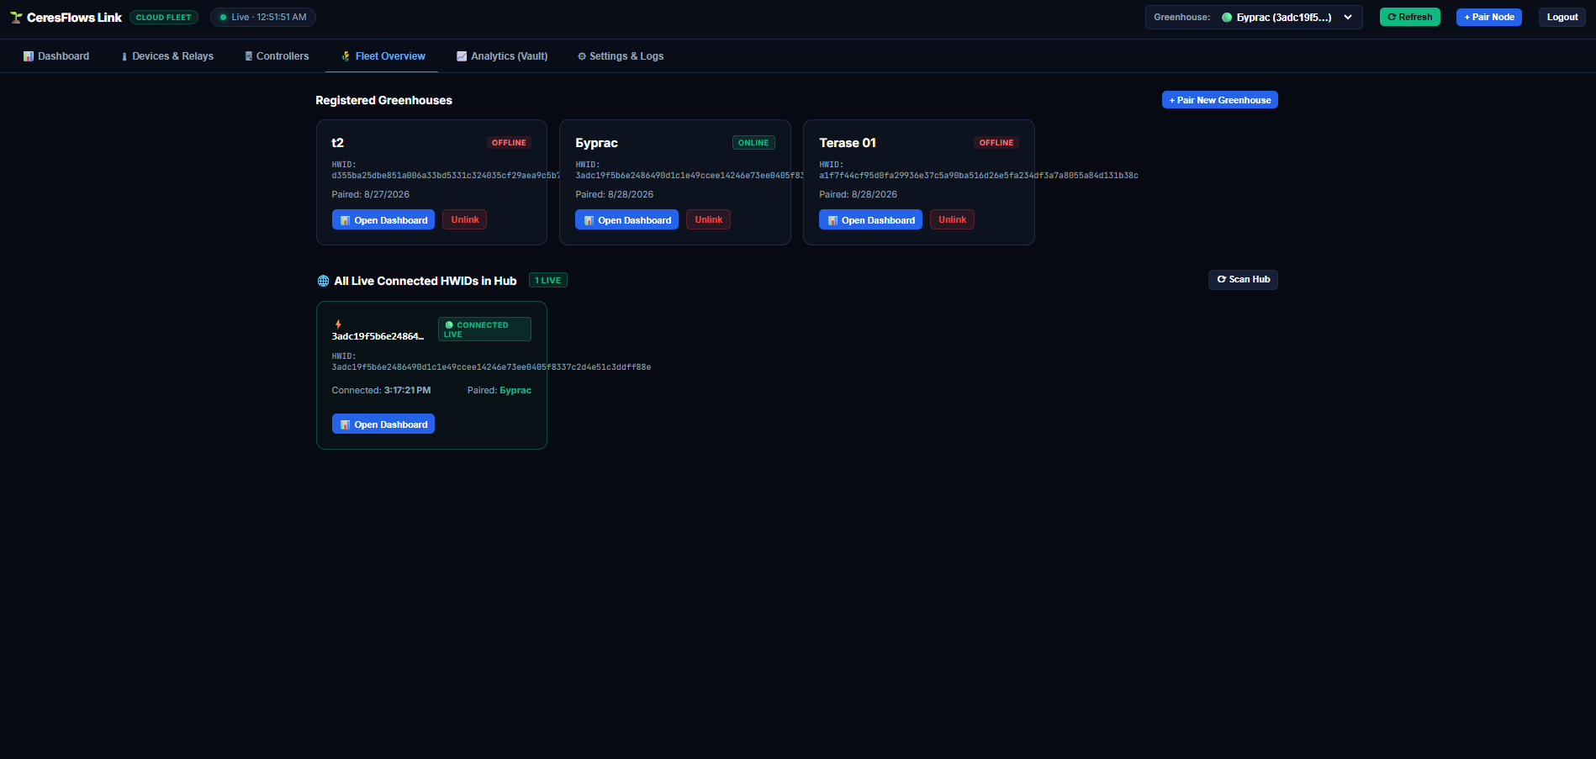
Task: Unlink the t2 greenhouse
Action: pyautogui.click(x=464, y=219)
